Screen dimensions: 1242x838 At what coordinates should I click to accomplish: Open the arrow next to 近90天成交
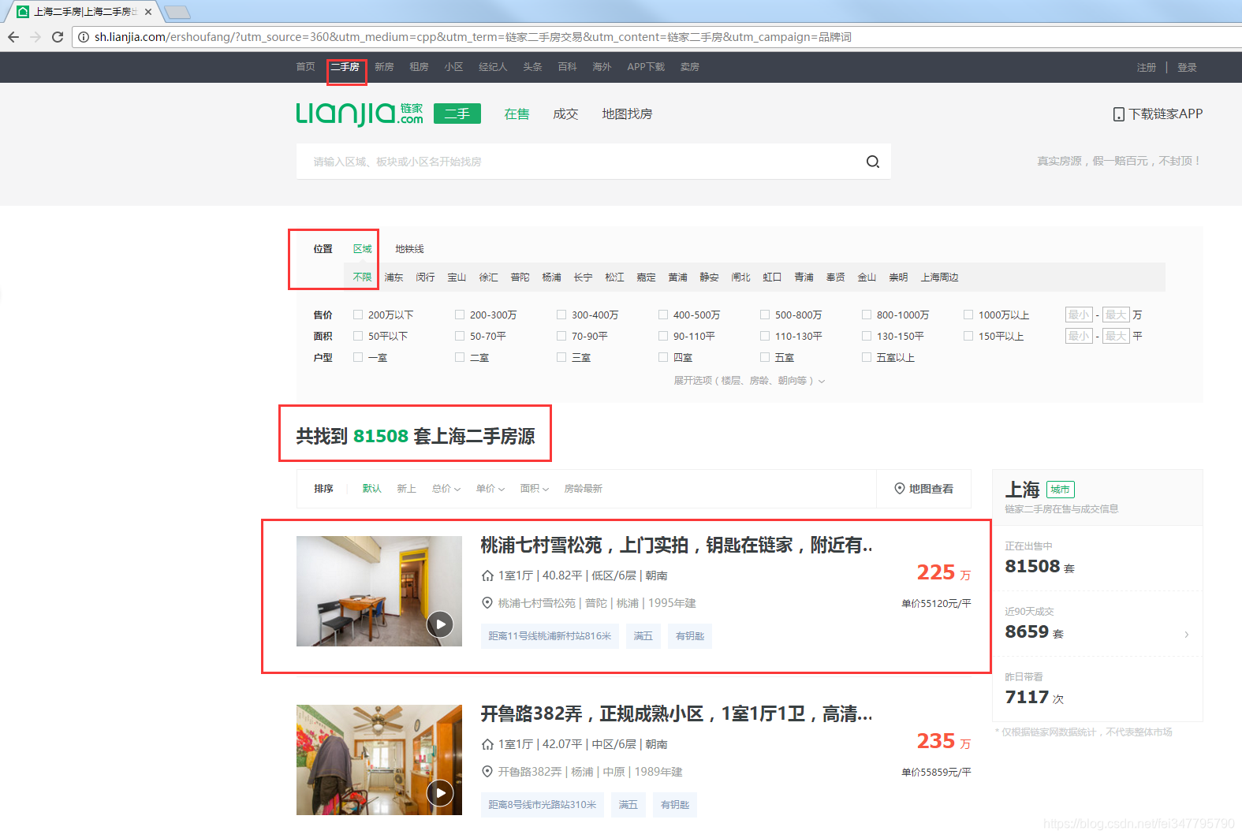pos(1186,635)
